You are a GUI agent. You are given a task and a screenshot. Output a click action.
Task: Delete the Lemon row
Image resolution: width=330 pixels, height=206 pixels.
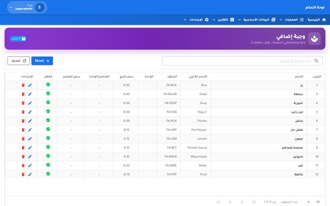coord(23,139)
